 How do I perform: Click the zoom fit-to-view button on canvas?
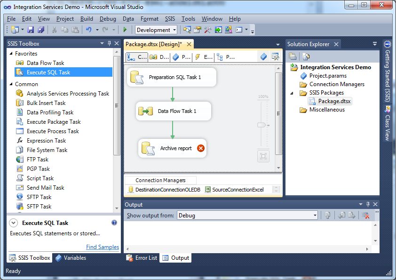tap(263, 156)
